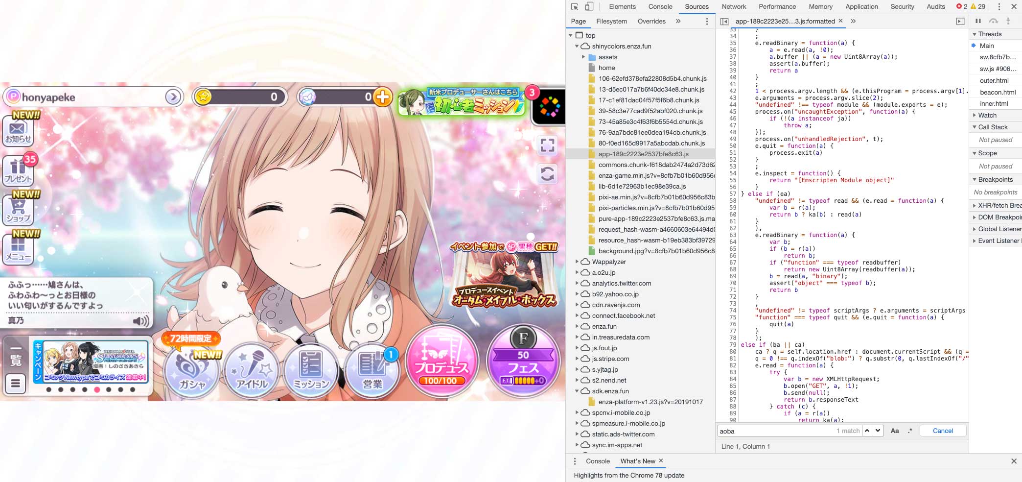Click the game fullscreen icon
Image resolution: width=1022 pixels, height=482 pixels.
coord(547,145)
